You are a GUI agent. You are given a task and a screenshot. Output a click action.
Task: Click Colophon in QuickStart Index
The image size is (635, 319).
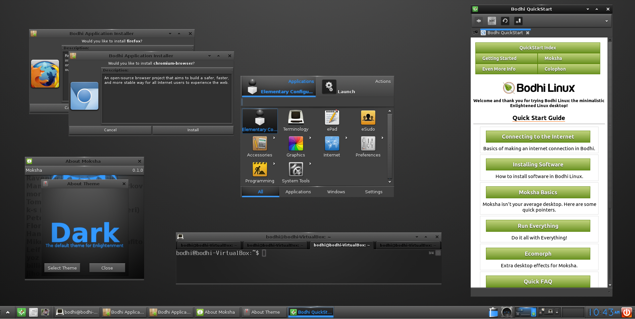(x=569, y=69)
